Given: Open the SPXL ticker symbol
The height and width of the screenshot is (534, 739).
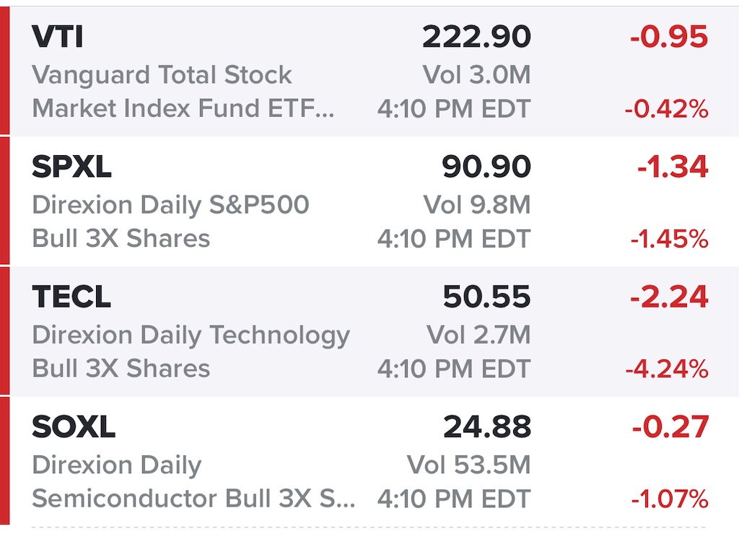Looking at the screenshot, I should point(71,167).
